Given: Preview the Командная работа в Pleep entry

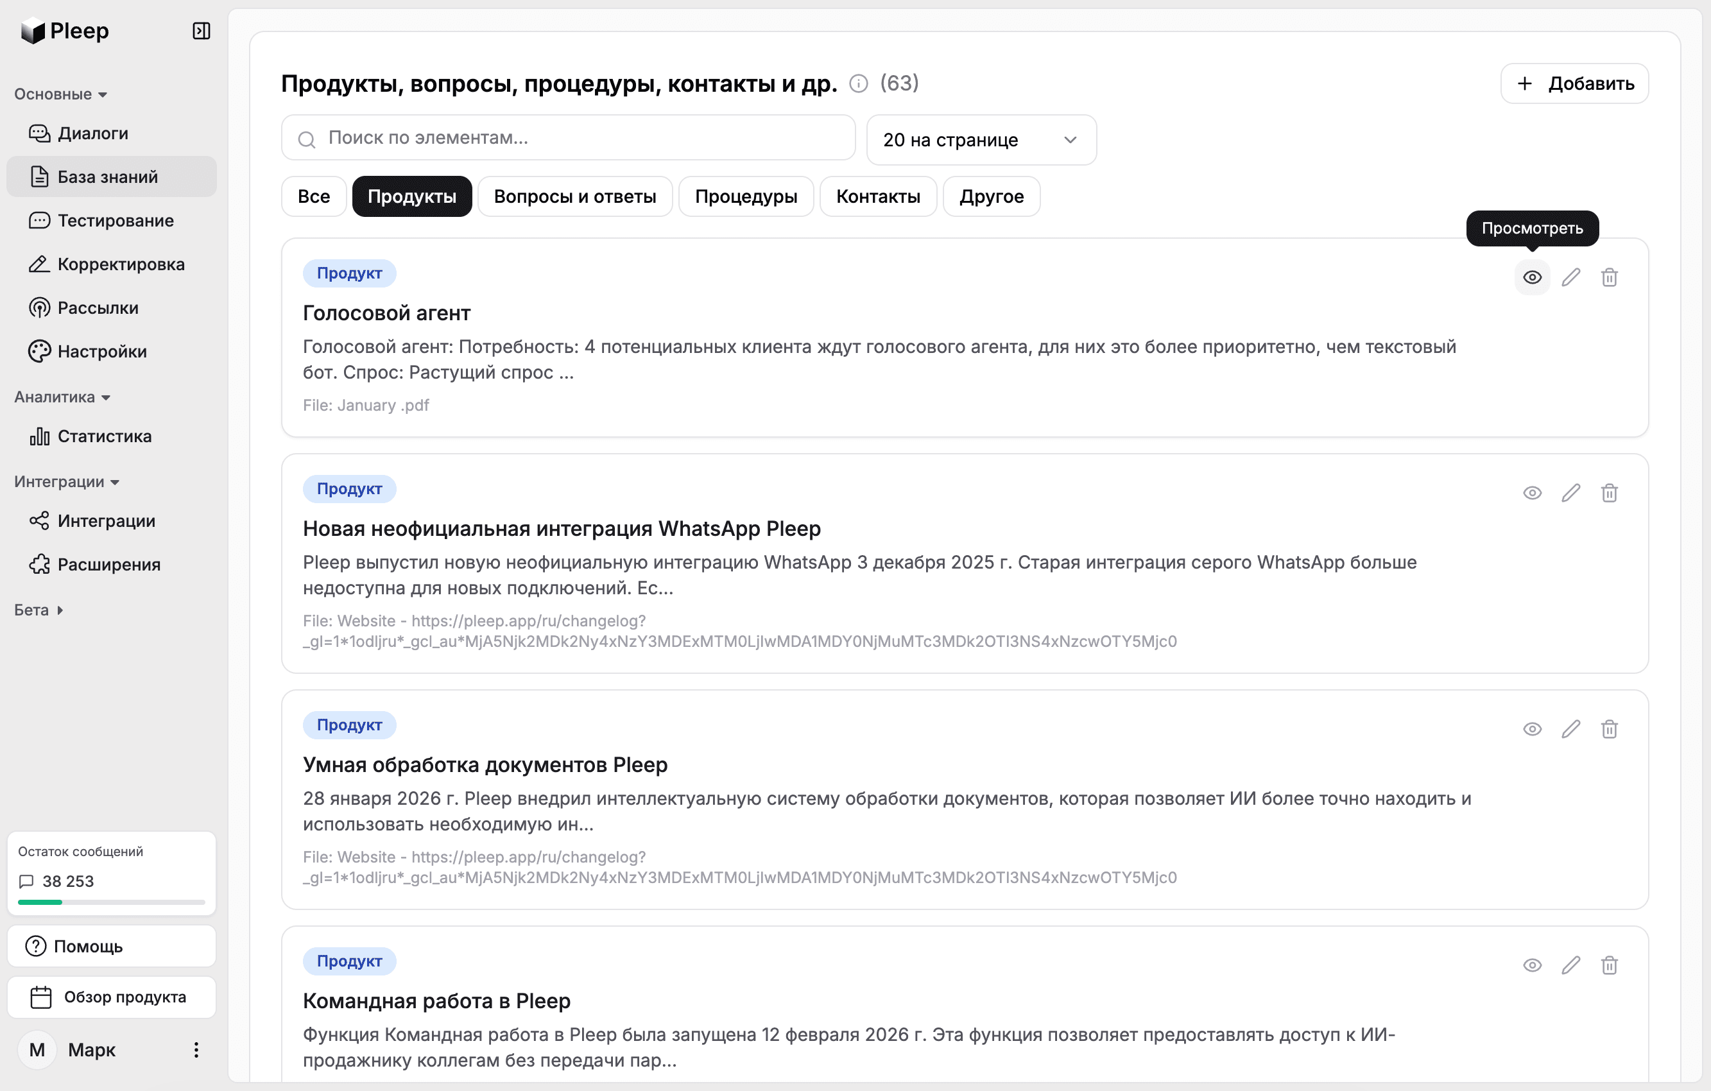Looking at the screenshot, I should 1532,965.
